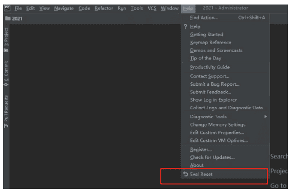Image resolution: width=291 pixels, height=192 pixels.
Task: Open the Edit menu
Action: click(31, 9)
